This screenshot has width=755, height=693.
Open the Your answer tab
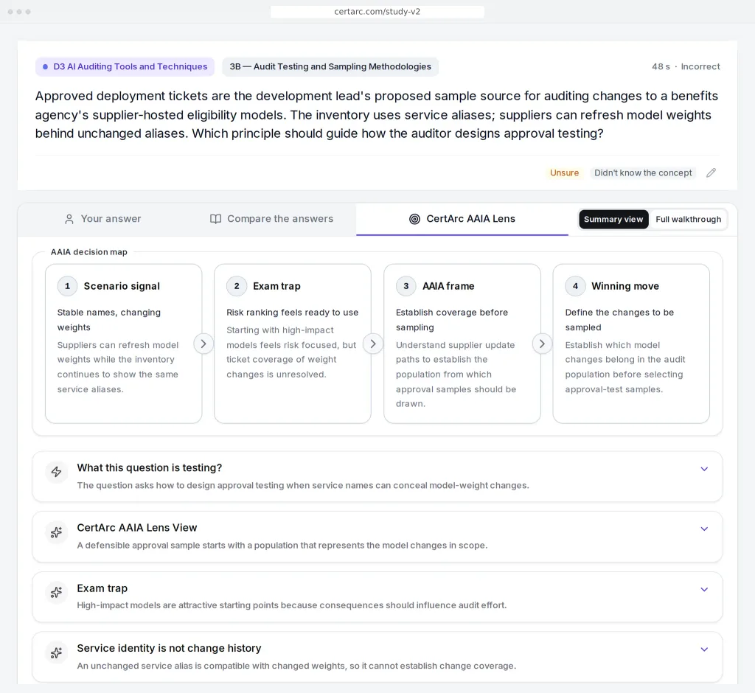coord(102,219)
